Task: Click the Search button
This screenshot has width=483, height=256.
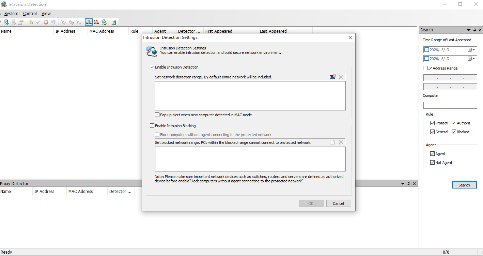Action: click(464, 185)
